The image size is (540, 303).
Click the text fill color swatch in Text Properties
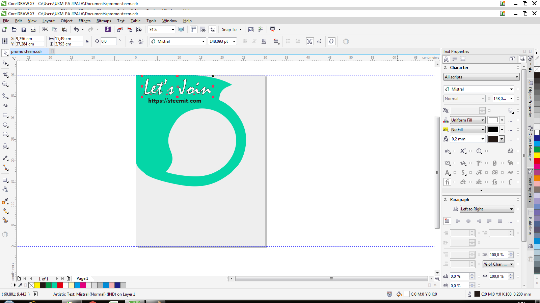493,120
